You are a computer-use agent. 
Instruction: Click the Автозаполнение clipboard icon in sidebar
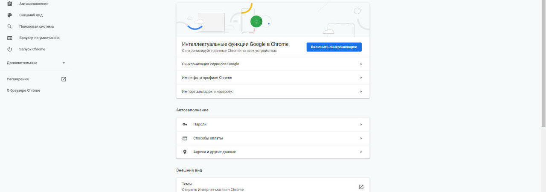click(x=9, y=4)
